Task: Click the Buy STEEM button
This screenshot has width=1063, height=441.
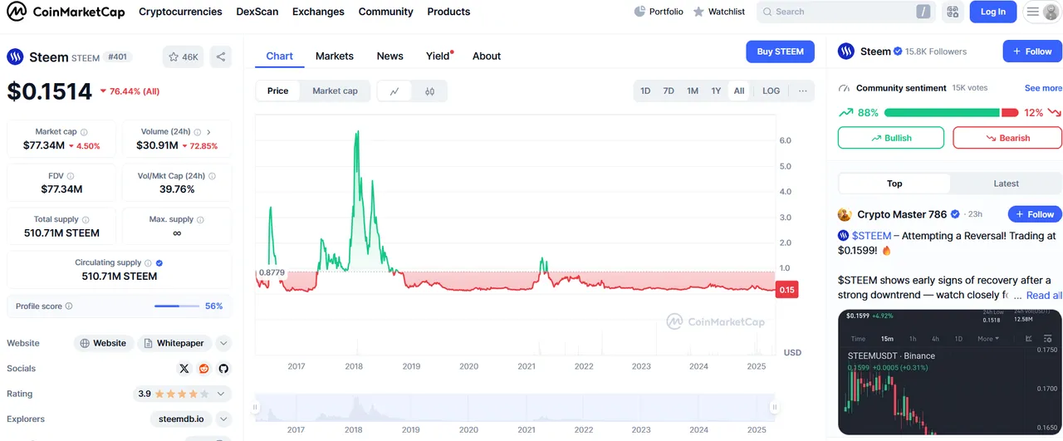Action: pyautogui.click(x=780, y=51)
